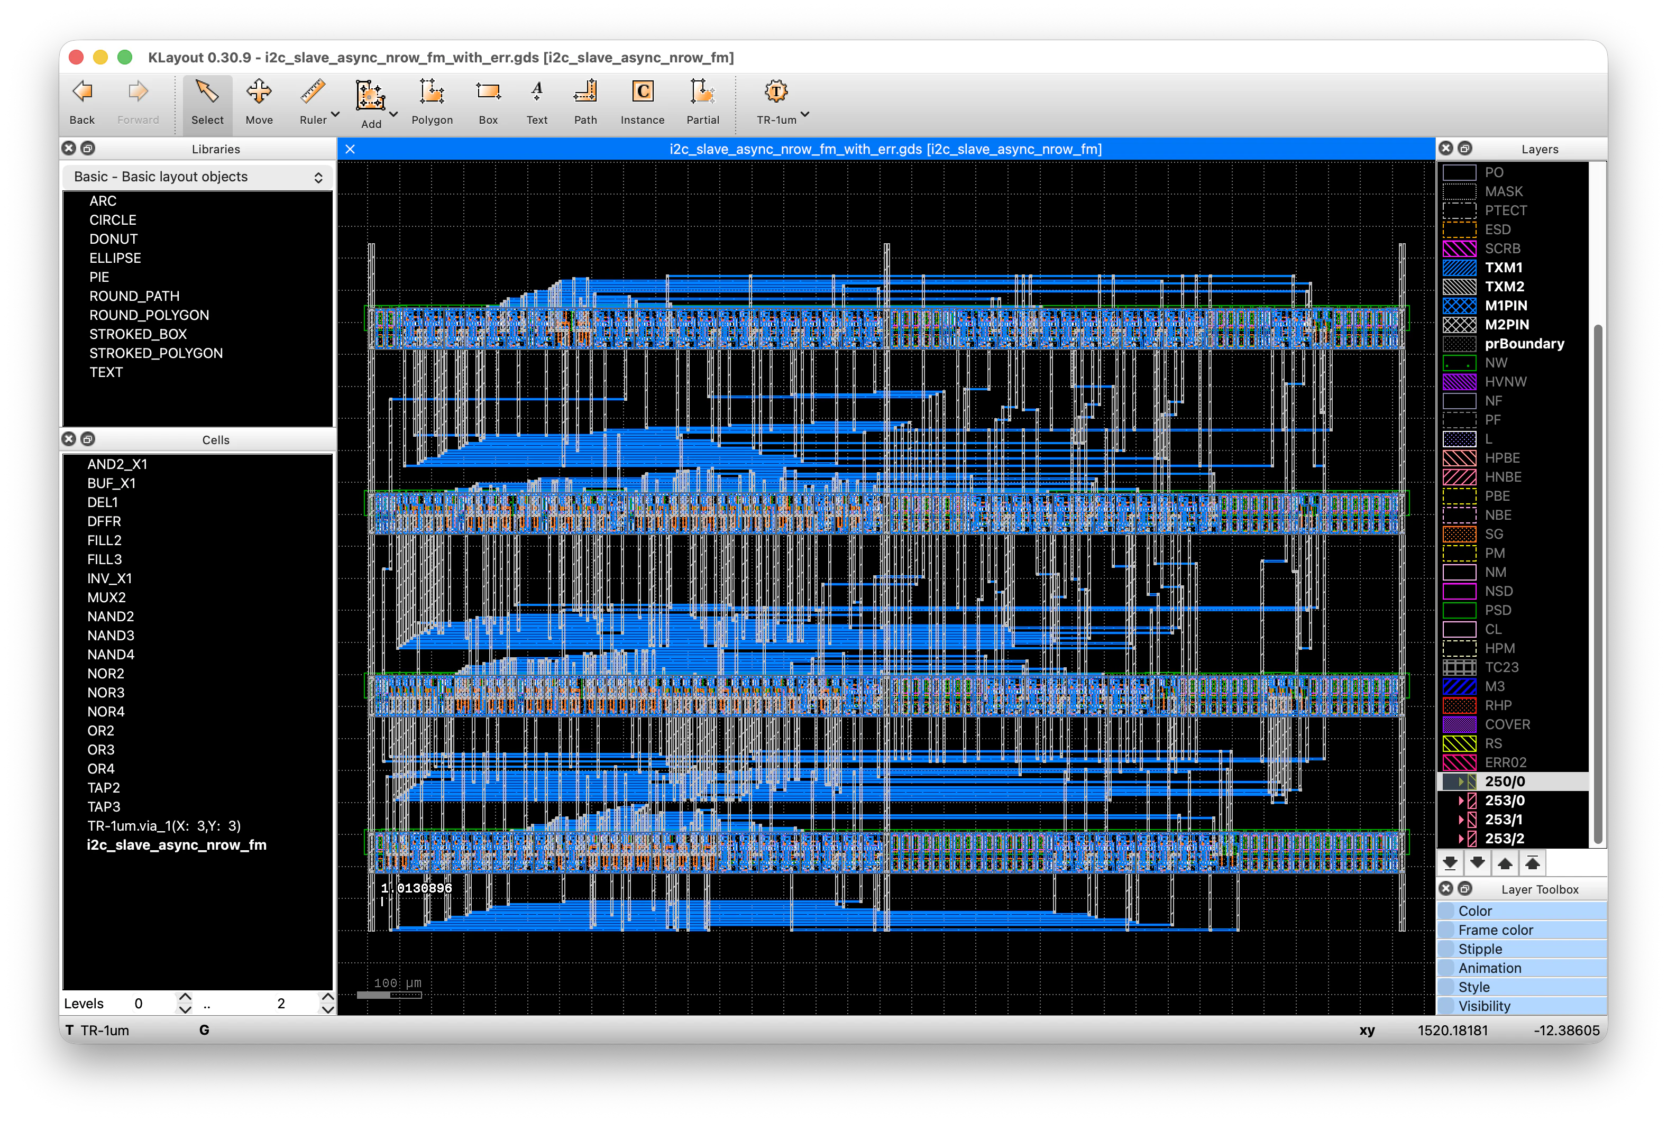1667x1122 pixels.
Task: Increase the maximum hierarchy level
Action: click(327, 997)
